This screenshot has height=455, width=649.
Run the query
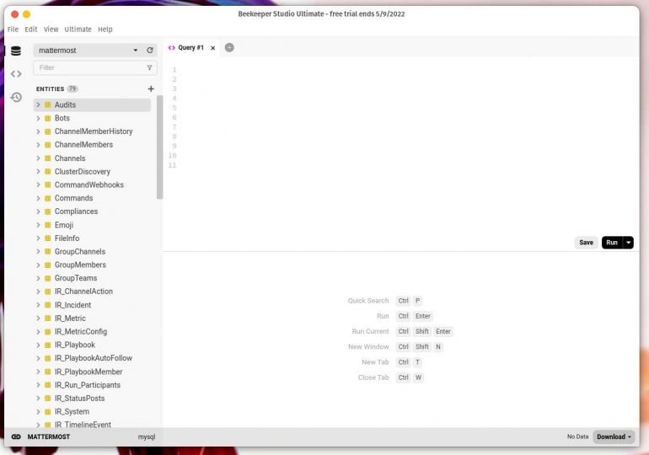click(612, 243)
